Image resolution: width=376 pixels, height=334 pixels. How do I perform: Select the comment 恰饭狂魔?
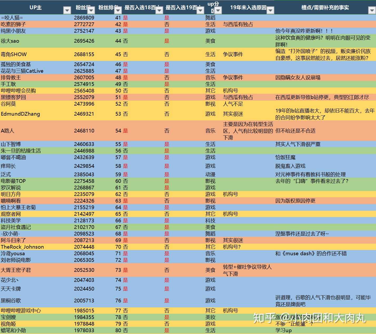pyautogui.click(x=285, y=157)
